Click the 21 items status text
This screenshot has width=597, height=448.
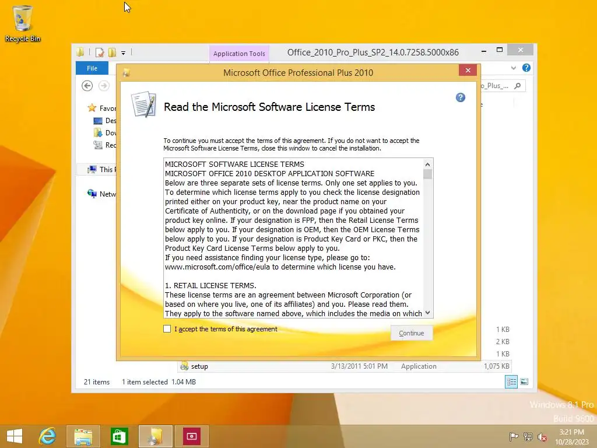coord(97,382)
